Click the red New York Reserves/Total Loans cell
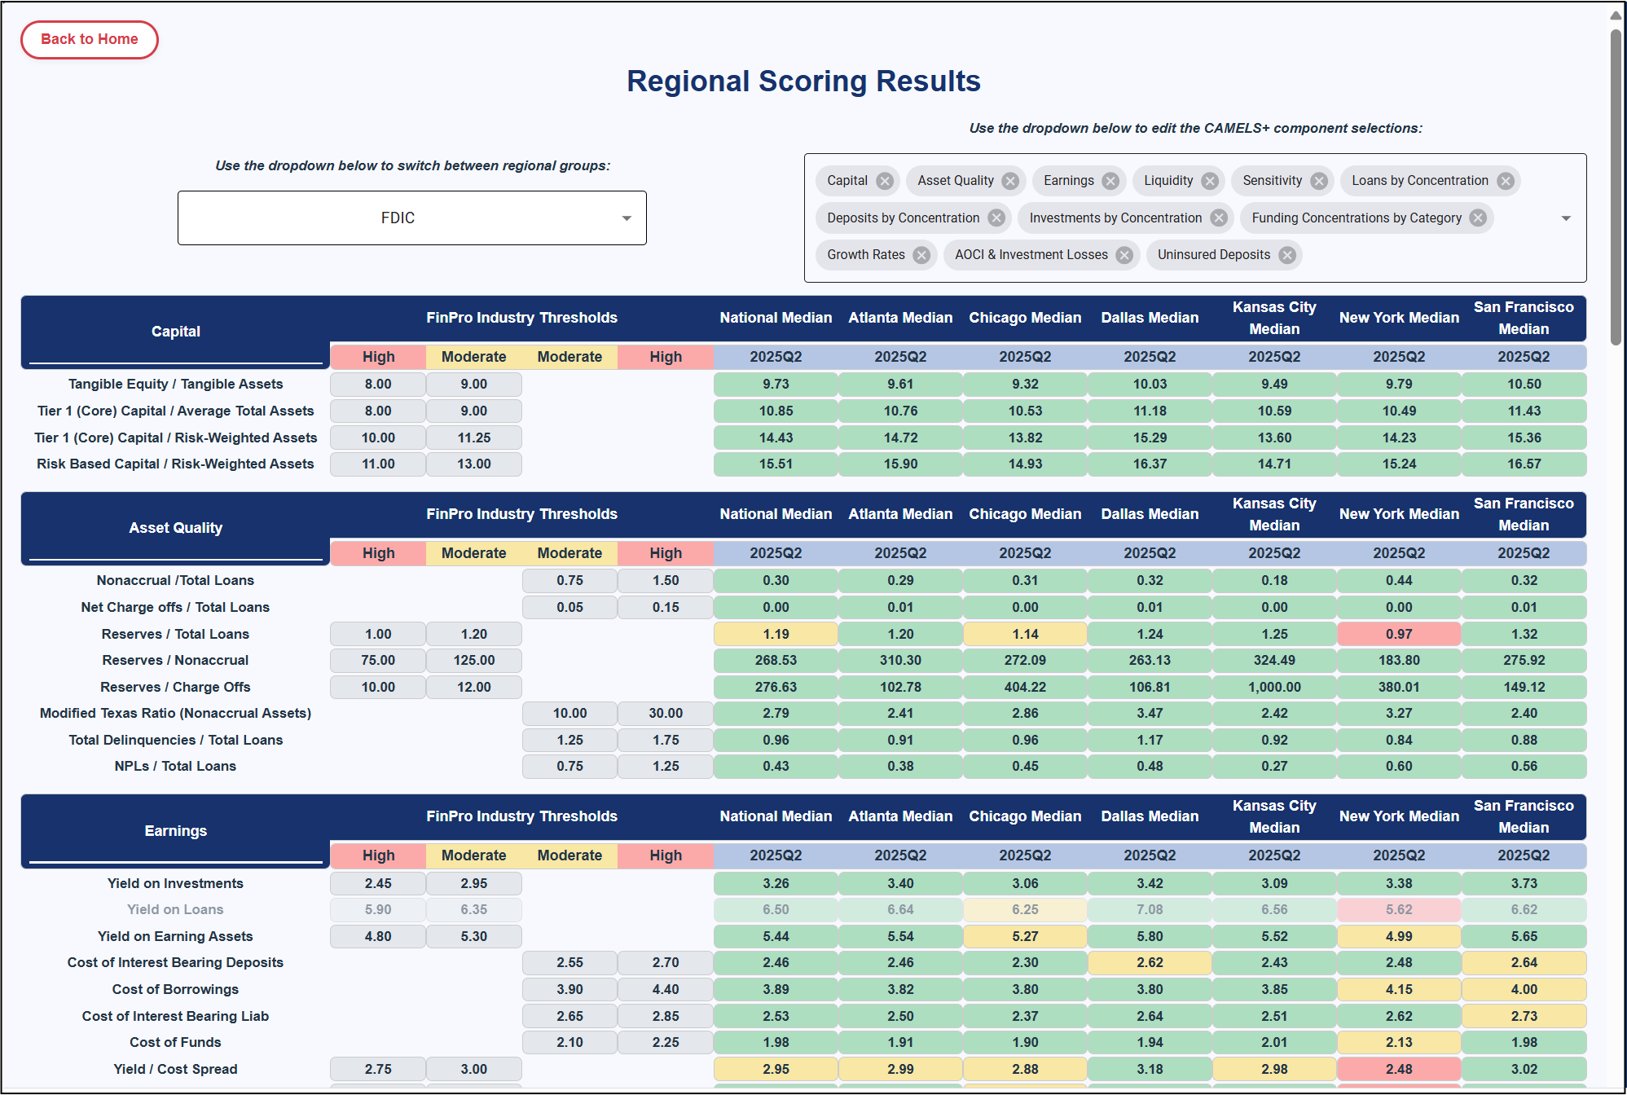The width and height of the screenshot is (1627, 1095). (x=1399, y=634)
